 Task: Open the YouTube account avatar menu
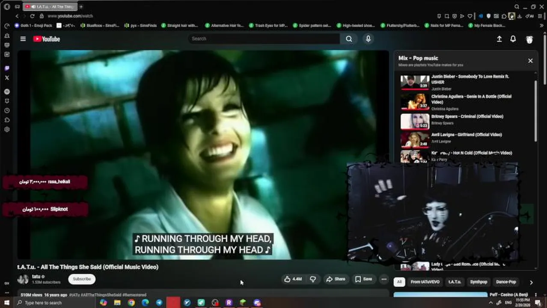pyautogui.click(x=529, y=39)
